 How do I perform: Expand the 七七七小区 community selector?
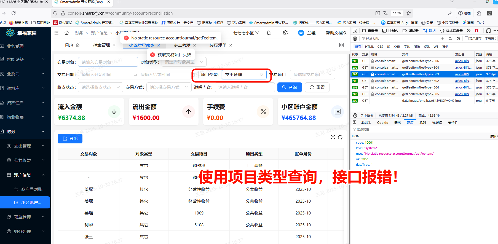(x=246, y=33)
